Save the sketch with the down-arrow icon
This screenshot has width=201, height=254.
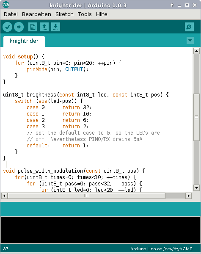pos(55,27)
